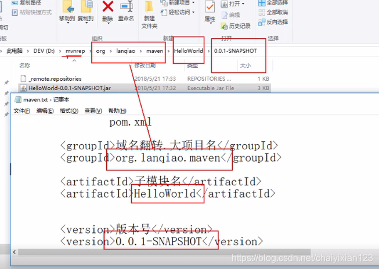This screenshot has width=379, height=269.
Task: Click the Notepad horizontal scrollbar thumb
Action: pyautogui.click(x=164, y=252)
